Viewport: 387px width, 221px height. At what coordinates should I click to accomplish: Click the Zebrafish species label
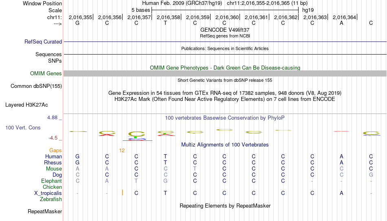tap(51, 199)
